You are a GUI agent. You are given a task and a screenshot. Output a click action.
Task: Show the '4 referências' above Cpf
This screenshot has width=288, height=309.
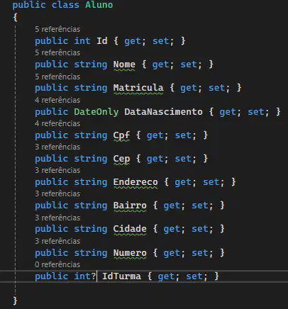[57, 123]
